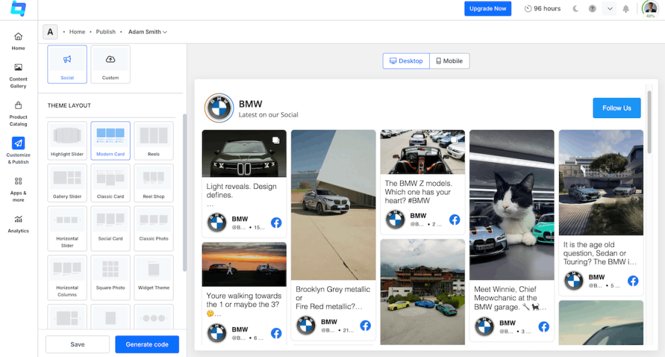Click the Upgrade Now button
Image resolution: width=665 pixels, height=357 pixels.
[x=488, y=8]
